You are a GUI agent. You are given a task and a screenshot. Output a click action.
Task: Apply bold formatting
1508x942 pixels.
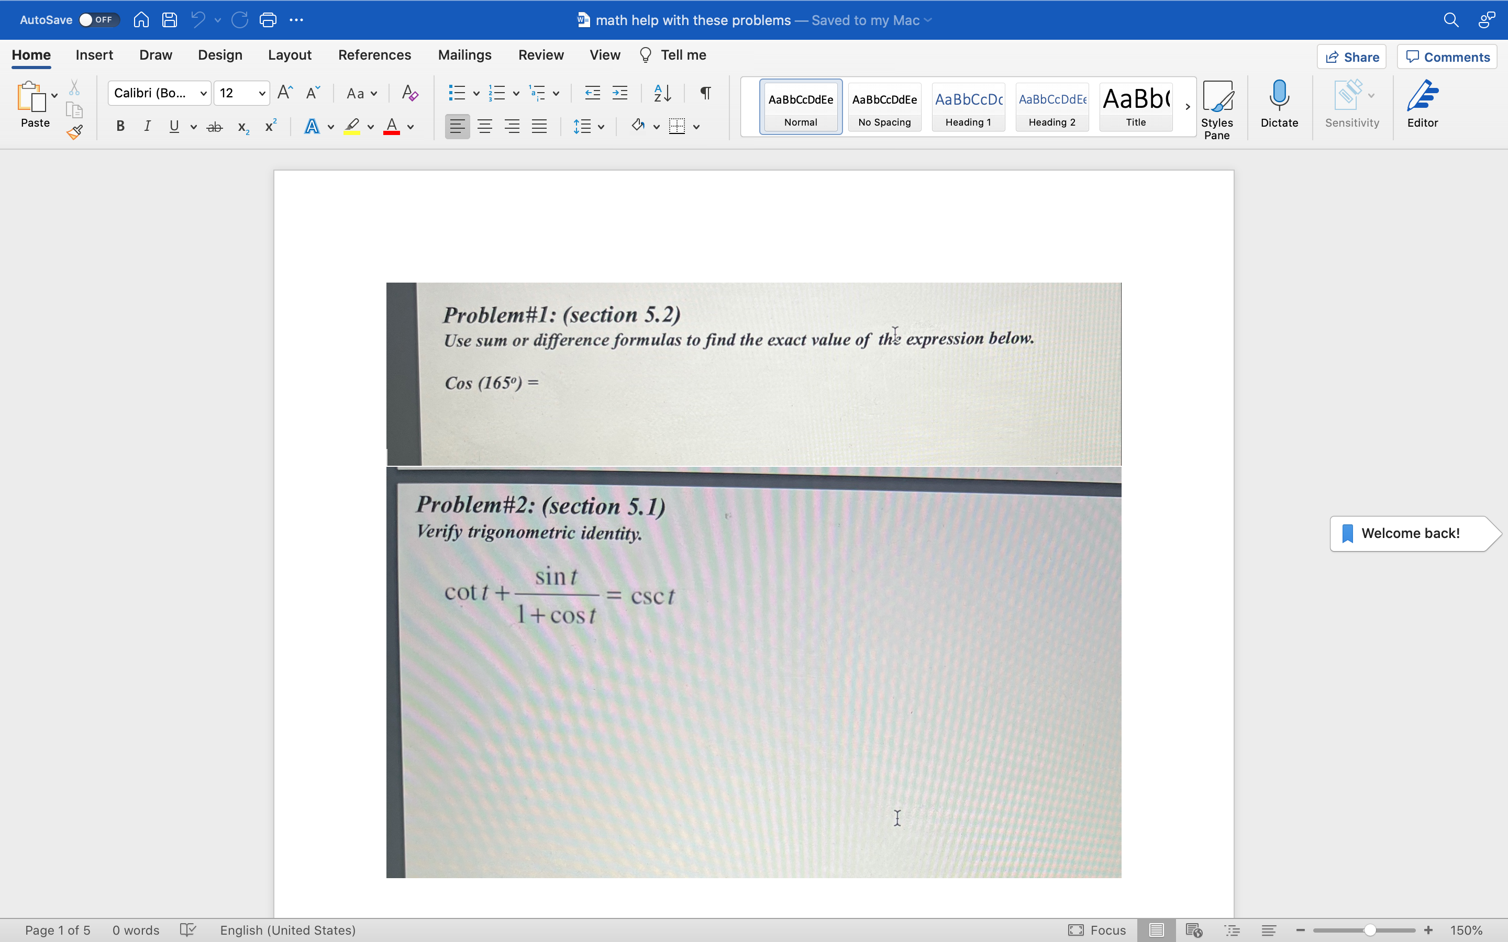pos(119,127)
